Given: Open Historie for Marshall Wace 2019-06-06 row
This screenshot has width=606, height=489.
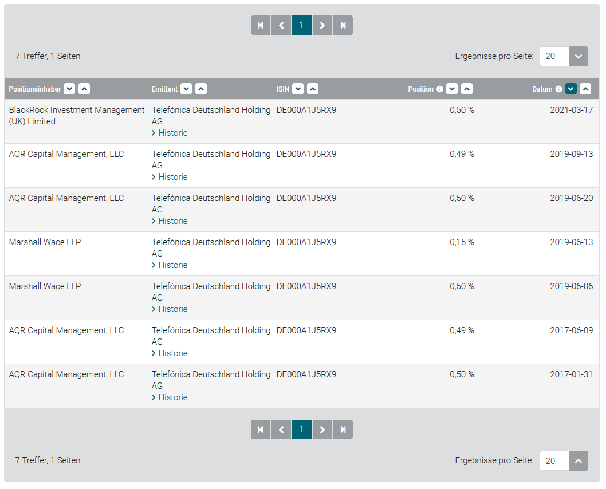Looking at the screenshot, I should (170, 309).
